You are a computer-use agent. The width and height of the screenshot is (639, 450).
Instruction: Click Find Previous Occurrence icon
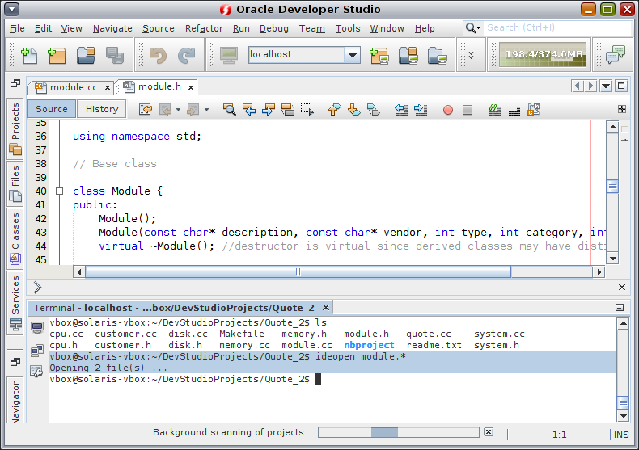[x=249, y=109]
